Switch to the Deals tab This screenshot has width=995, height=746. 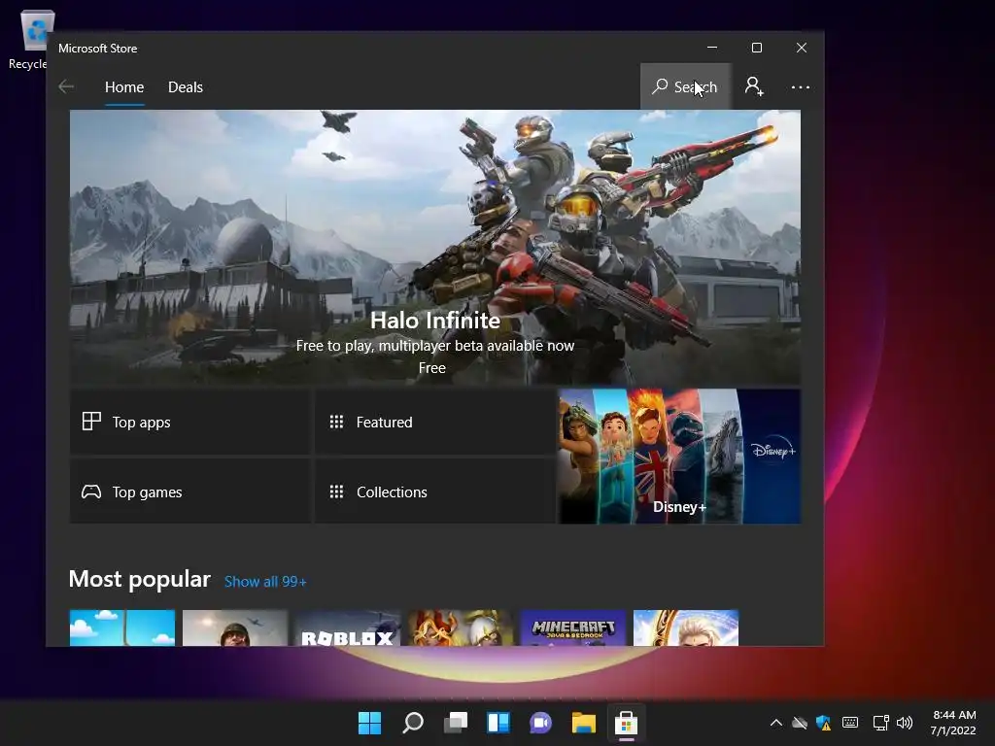coord(186,86)
